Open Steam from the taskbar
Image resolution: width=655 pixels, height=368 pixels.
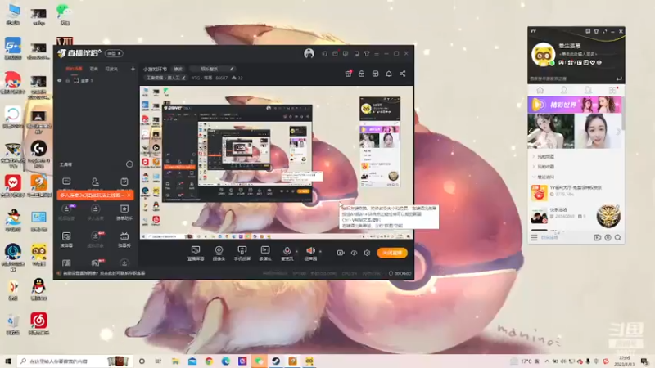point(276,361)
